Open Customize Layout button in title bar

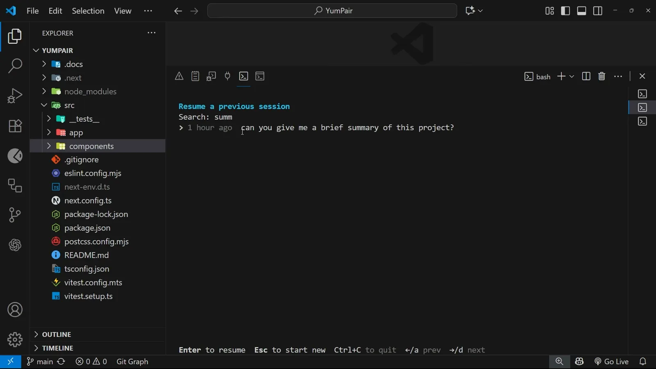point(549,11)
